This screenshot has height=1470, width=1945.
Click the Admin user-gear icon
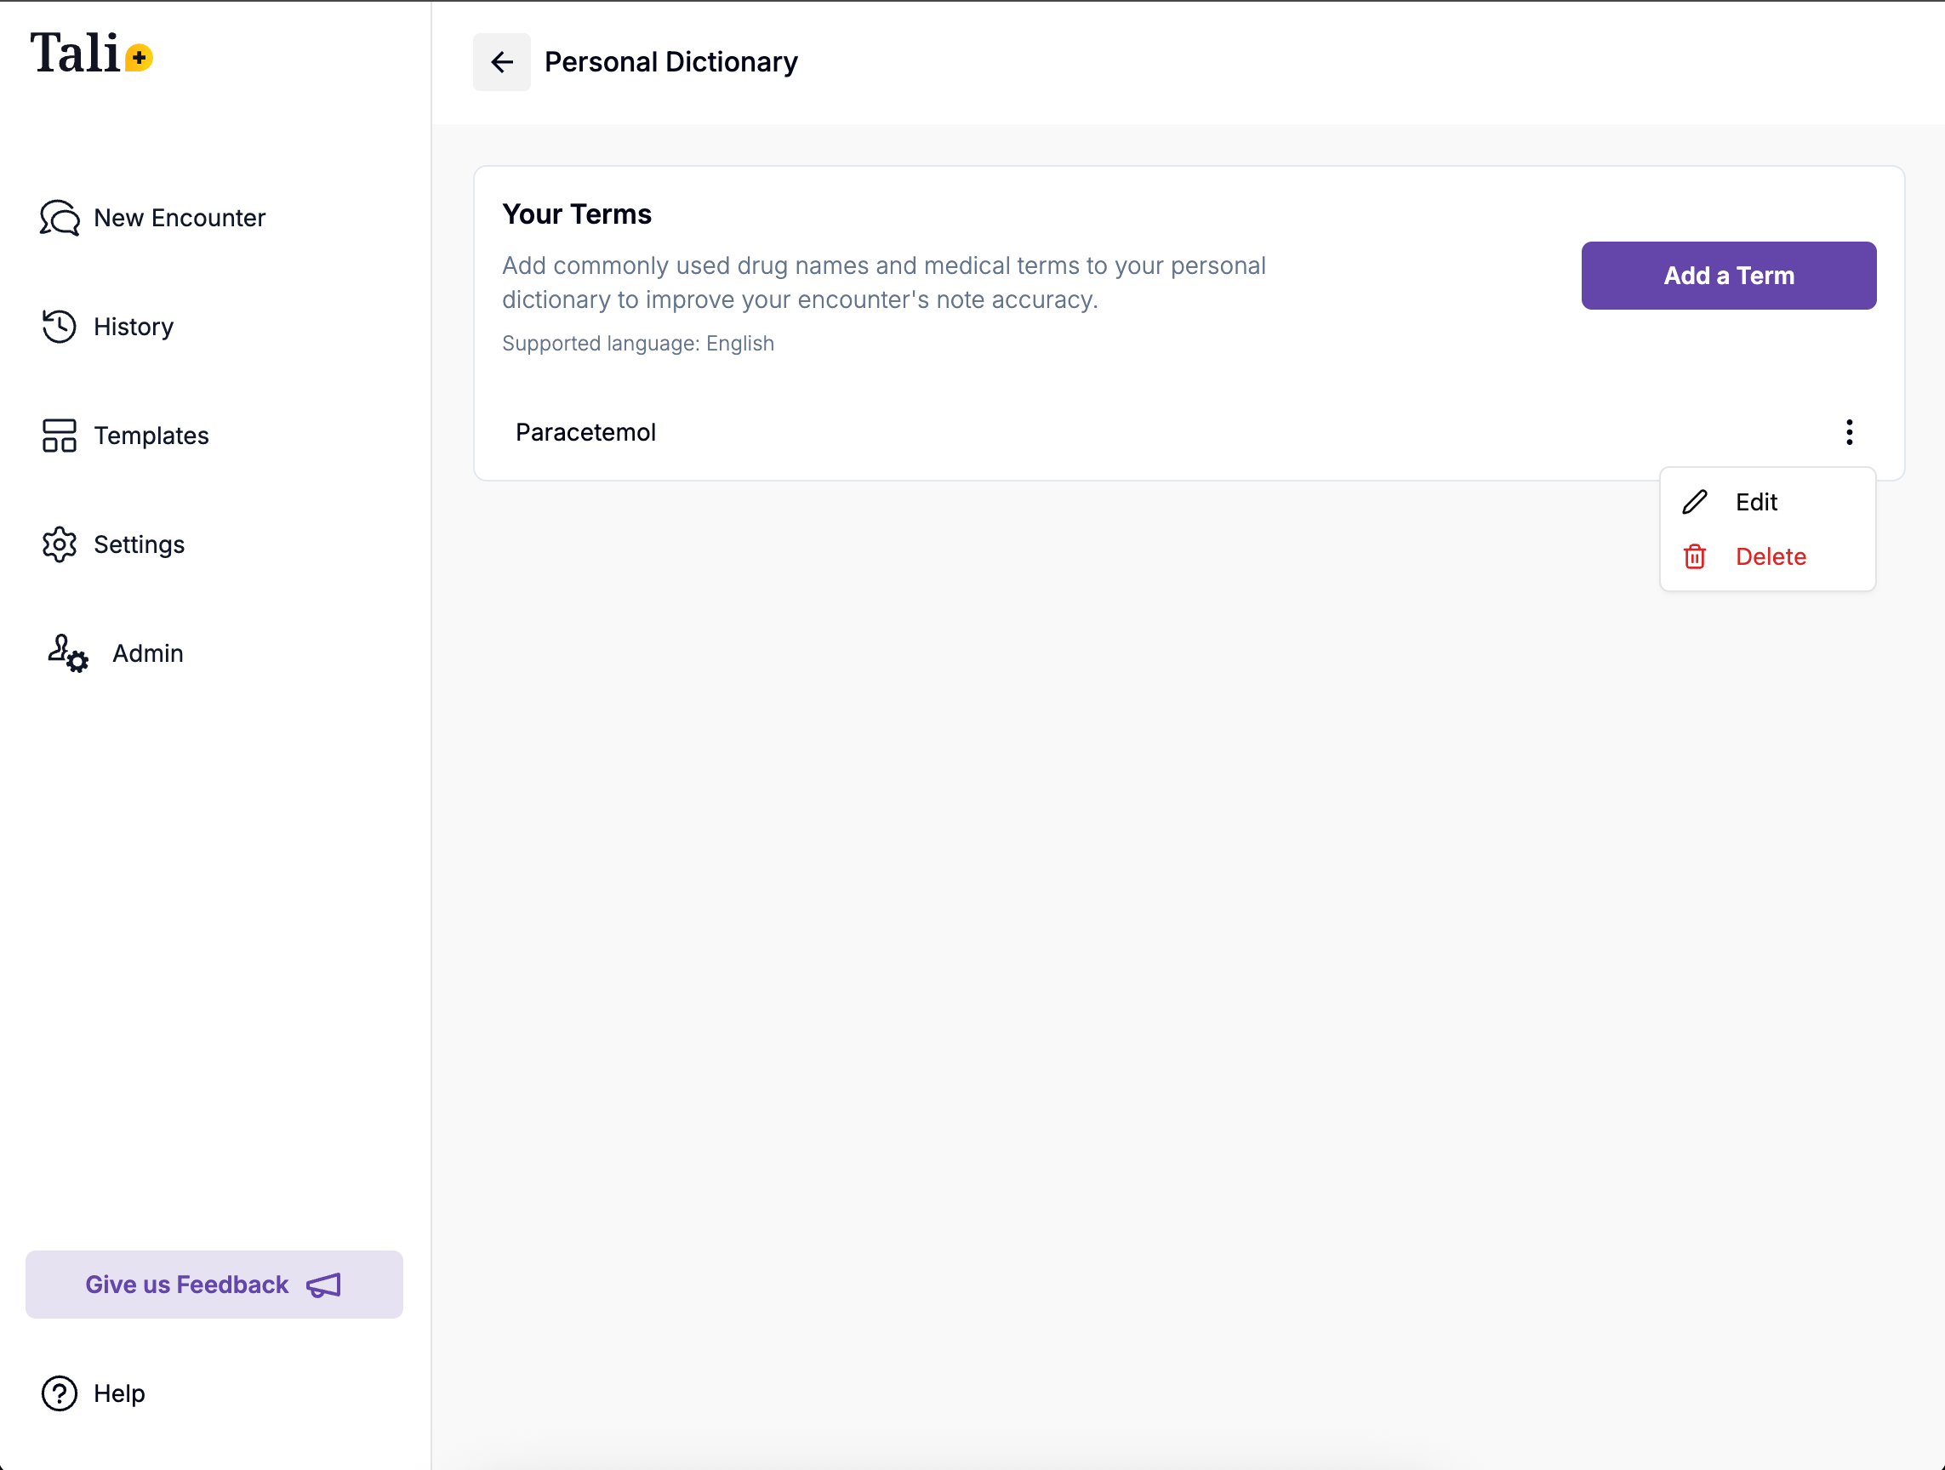[68, 653]
